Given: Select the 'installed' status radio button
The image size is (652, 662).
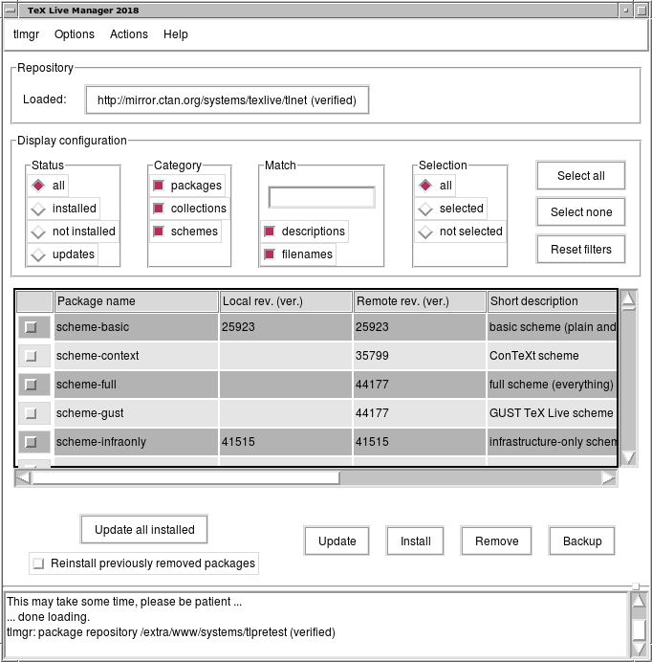Looking at the screenshot, I should (x=38, y=209).
